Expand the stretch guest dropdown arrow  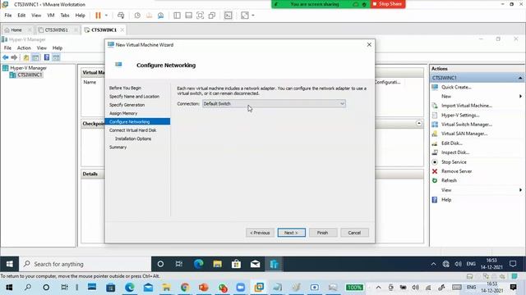click(x=253, y=16)
